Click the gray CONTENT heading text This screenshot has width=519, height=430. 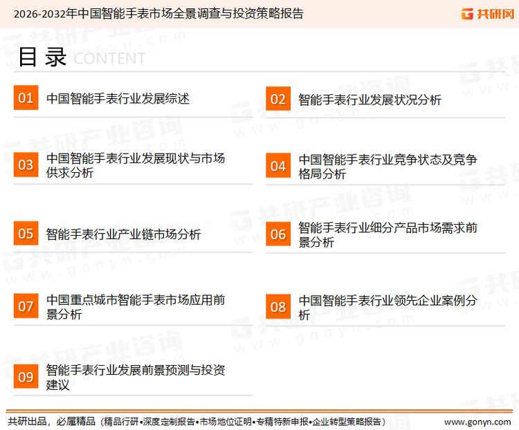coord(109,59)
